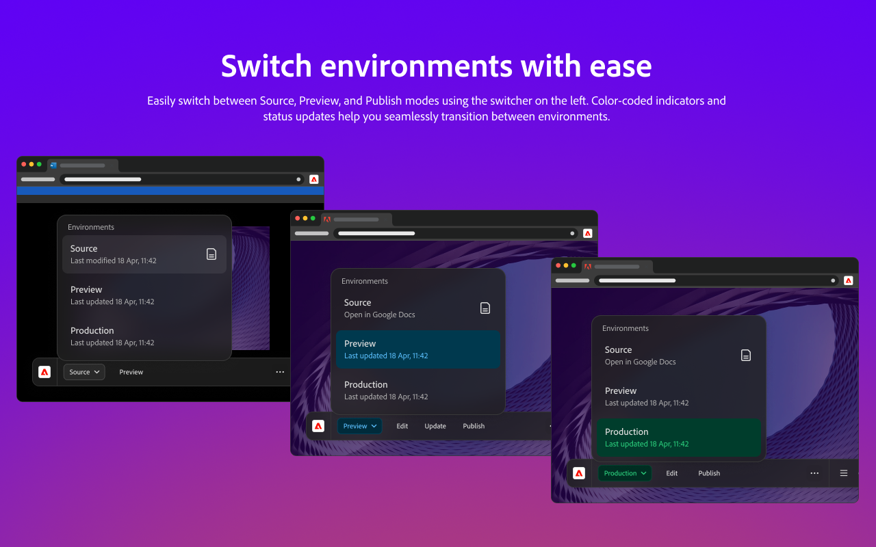The height and width of the screenshot is (547, 876).
Task: Click the Adobe logo on the left Sidekick bar
Action: [44, 372]
